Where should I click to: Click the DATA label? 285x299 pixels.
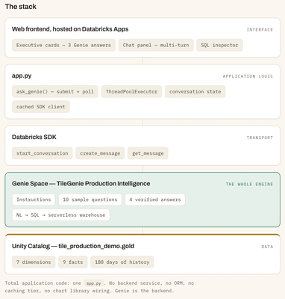267,247
